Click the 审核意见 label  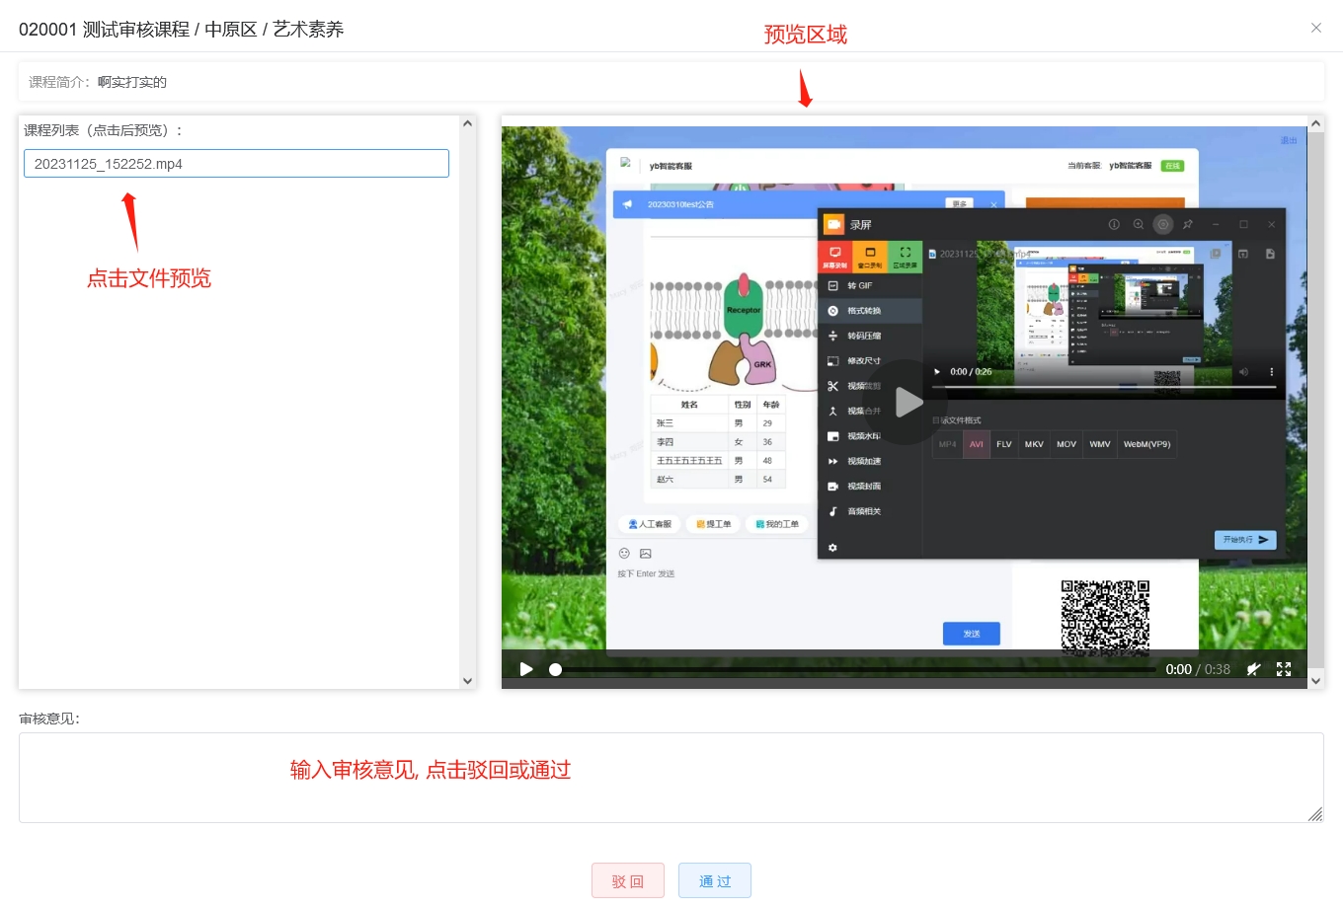point(49,719)
